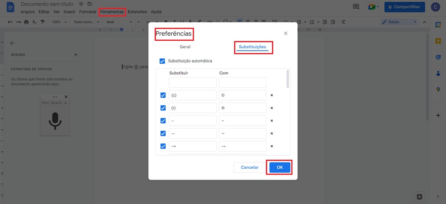Click back arrow in outline panel
The width and height of the screenshot is (446, 204).
pyautogui.click(x=12, y=43)
